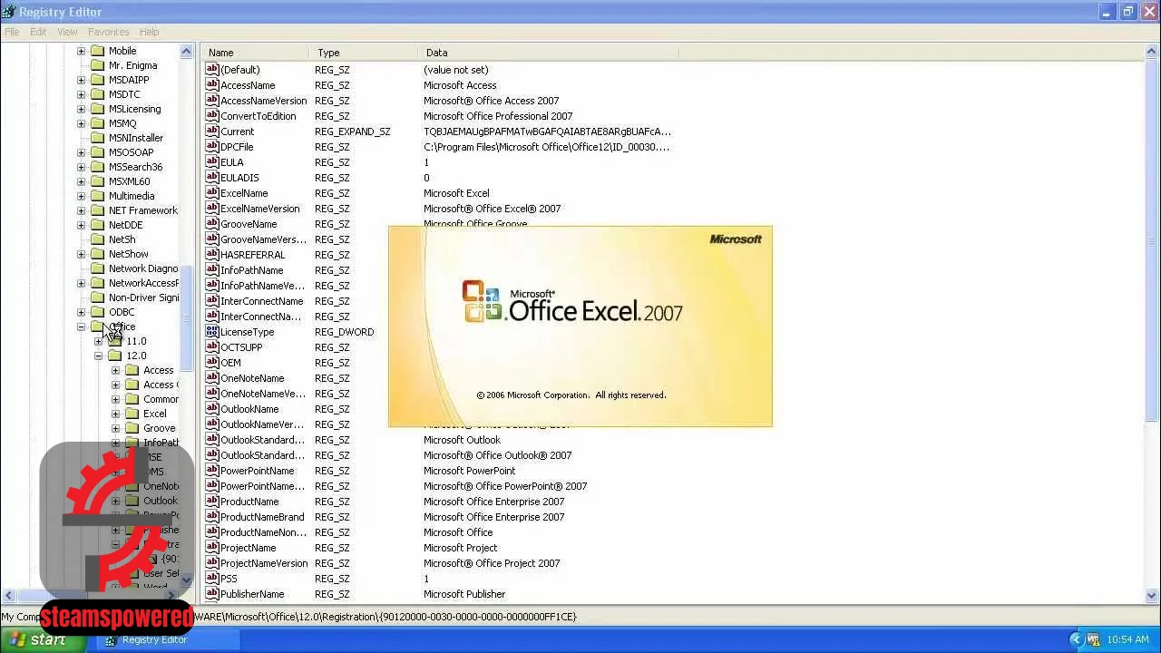Open the Favorites menu
The height and width of the screenshot is (653, 1161).
click(x=108, y=32)
